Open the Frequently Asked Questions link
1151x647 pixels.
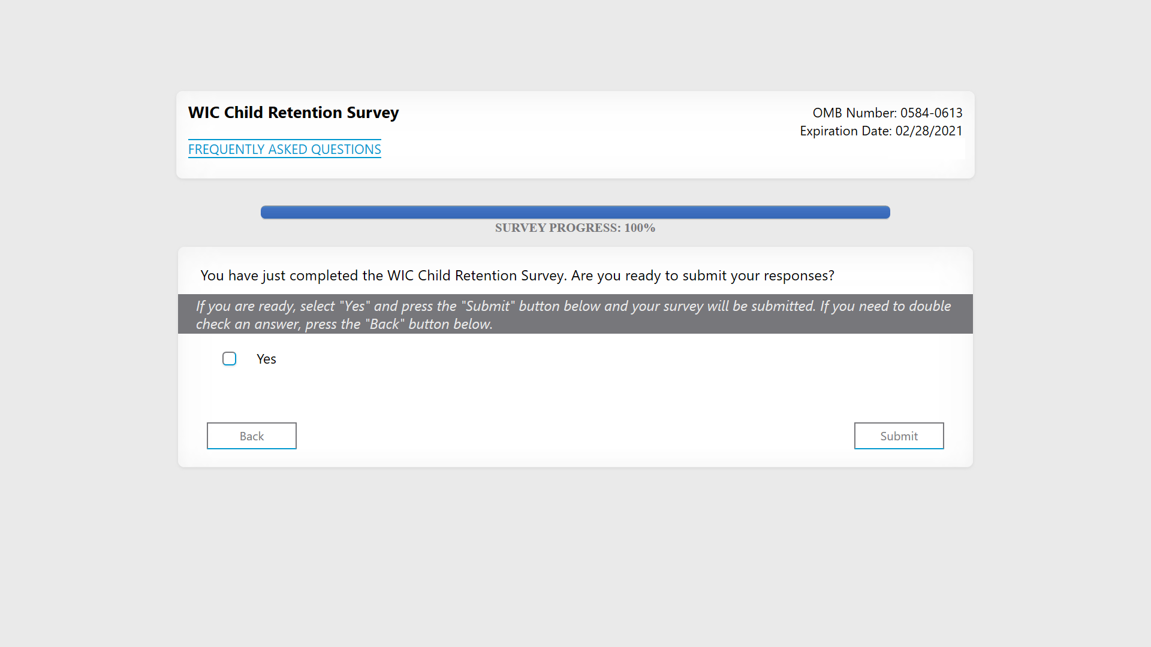coord(285,149)
